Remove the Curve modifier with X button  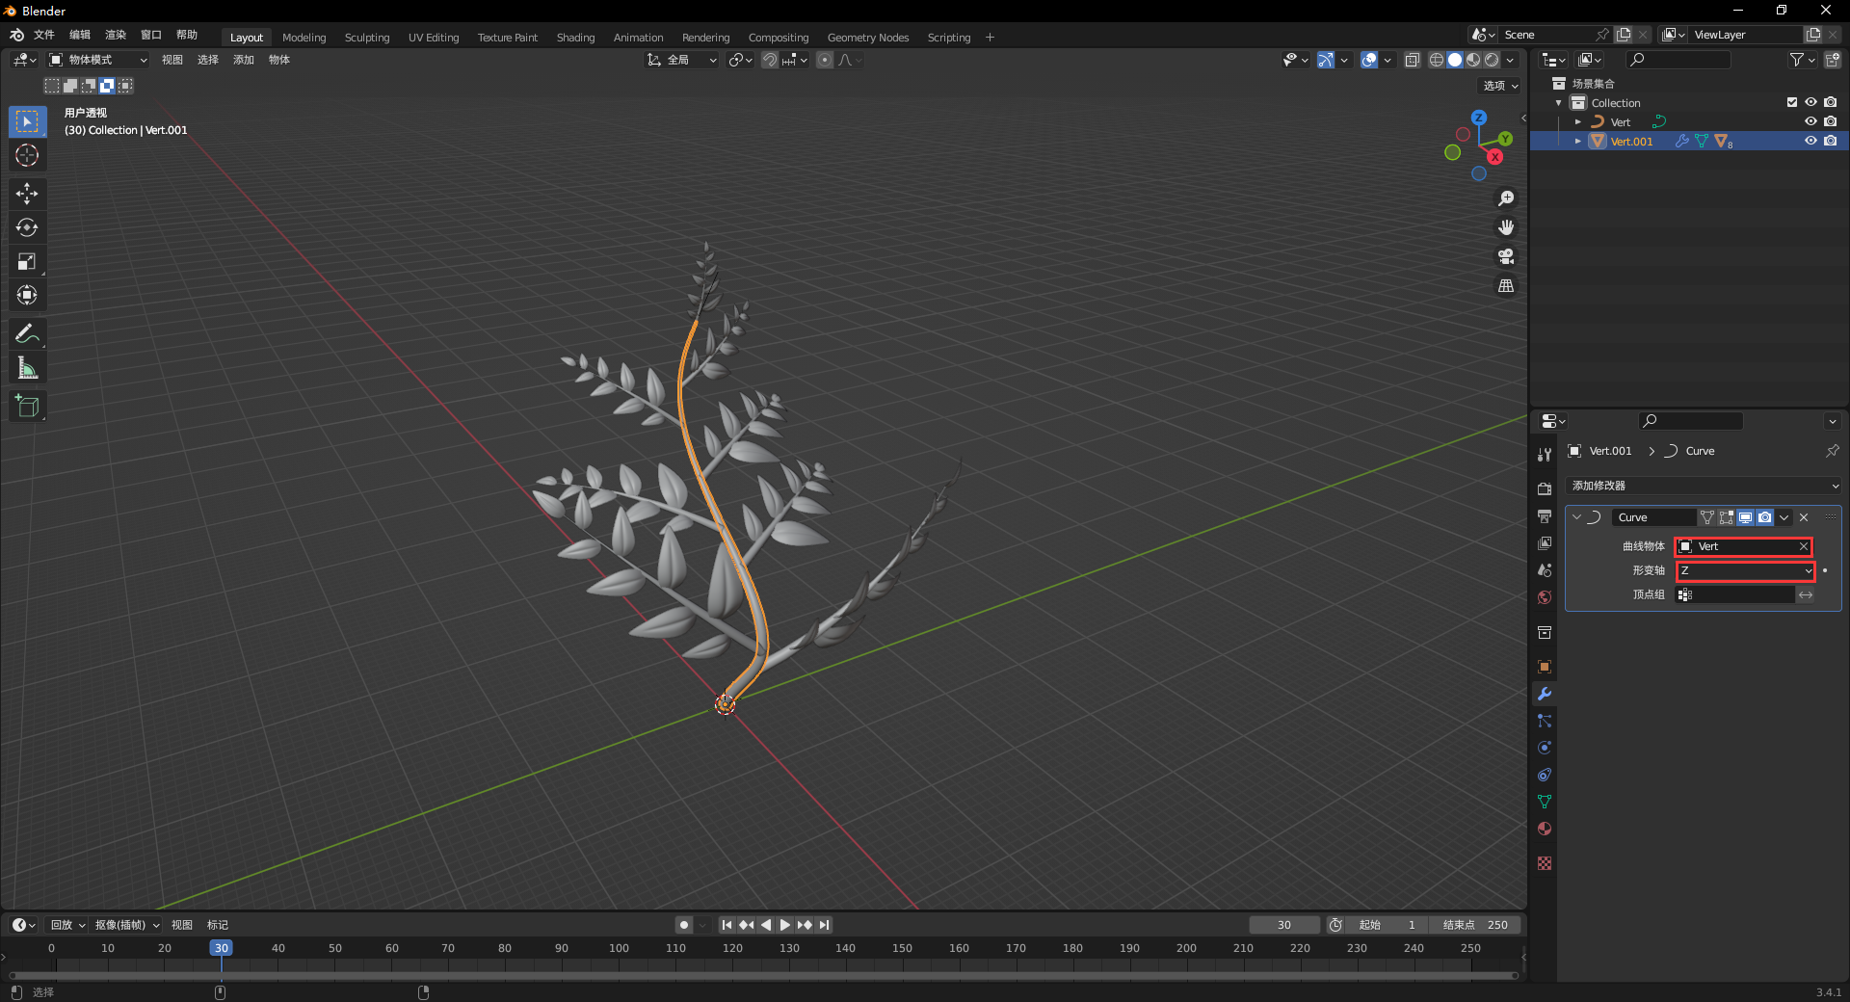point(1804,517)
